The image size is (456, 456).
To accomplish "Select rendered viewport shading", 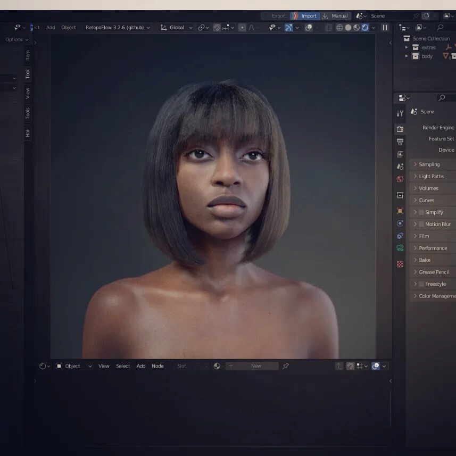I will (x=365, y=28).
